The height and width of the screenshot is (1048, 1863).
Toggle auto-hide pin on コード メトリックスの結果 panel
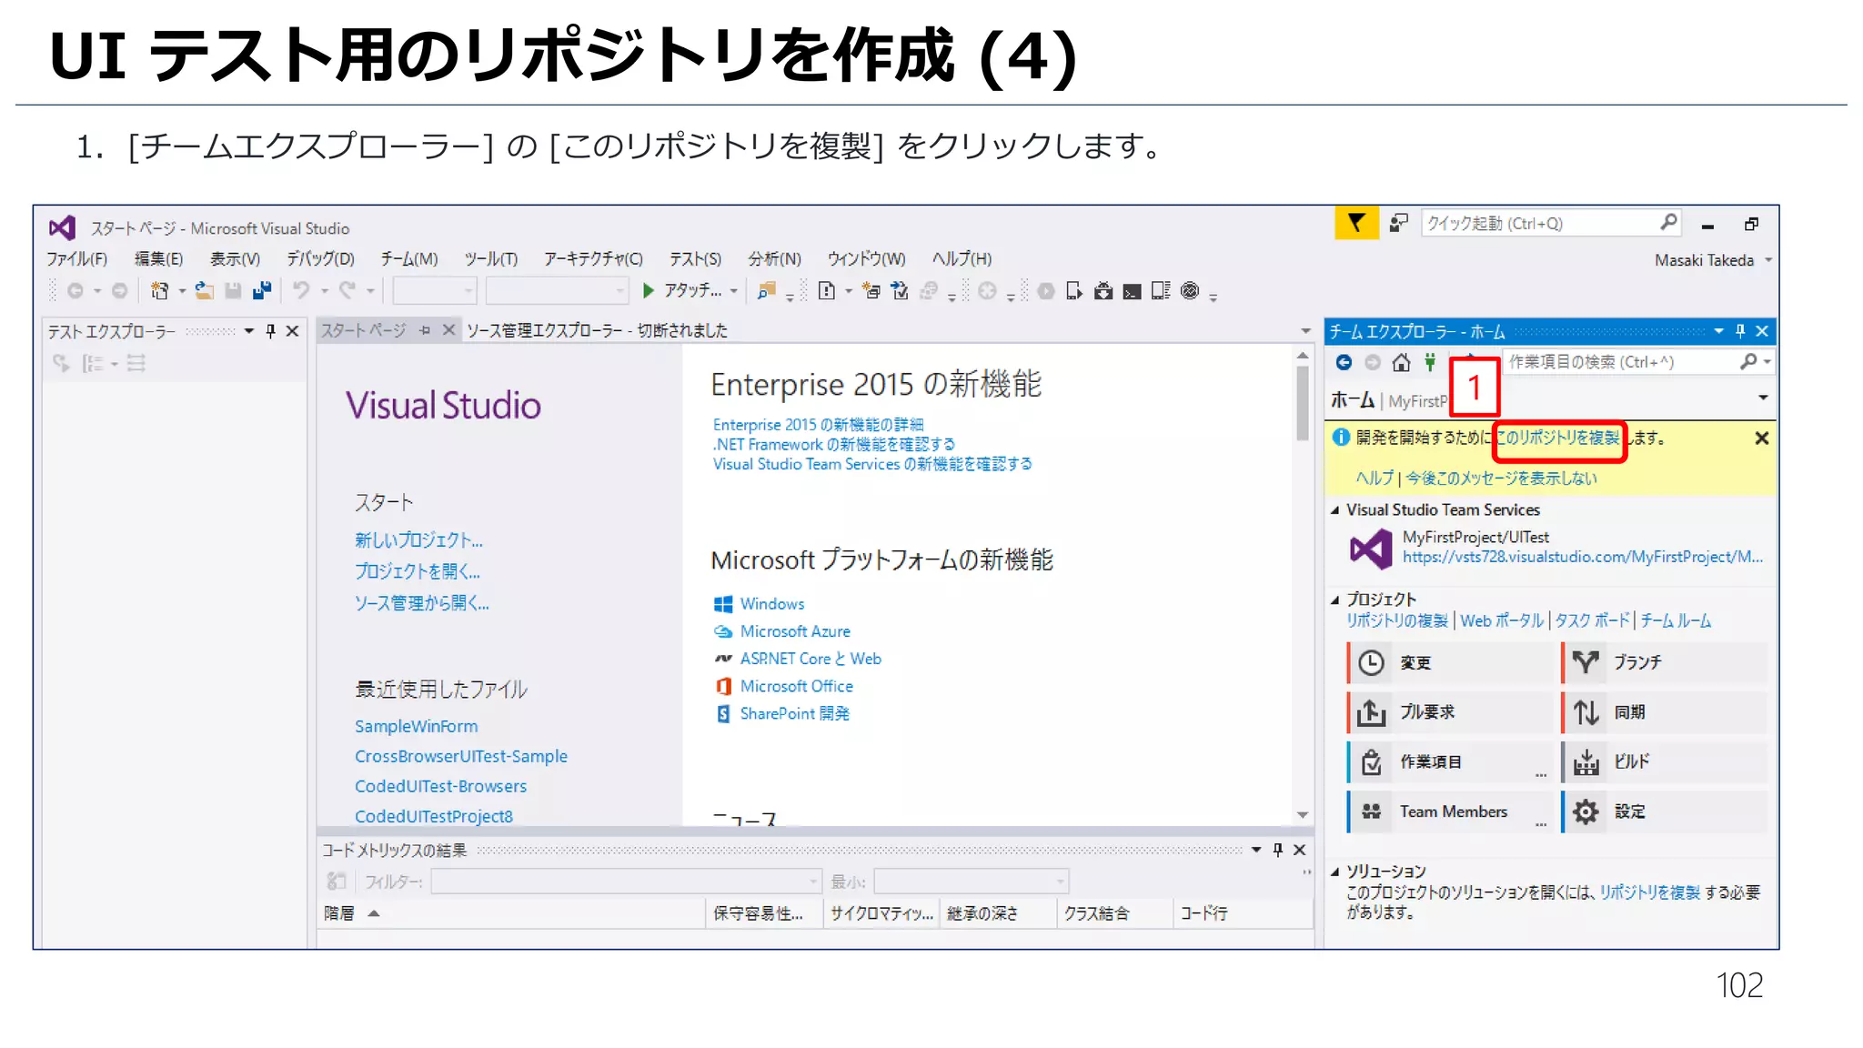point(1277,850)
